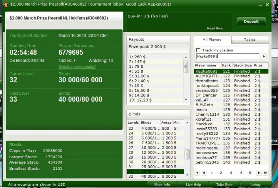278x188 pixels.
Task: Click Antes column header in Blinds
Action: click(166, 123)
